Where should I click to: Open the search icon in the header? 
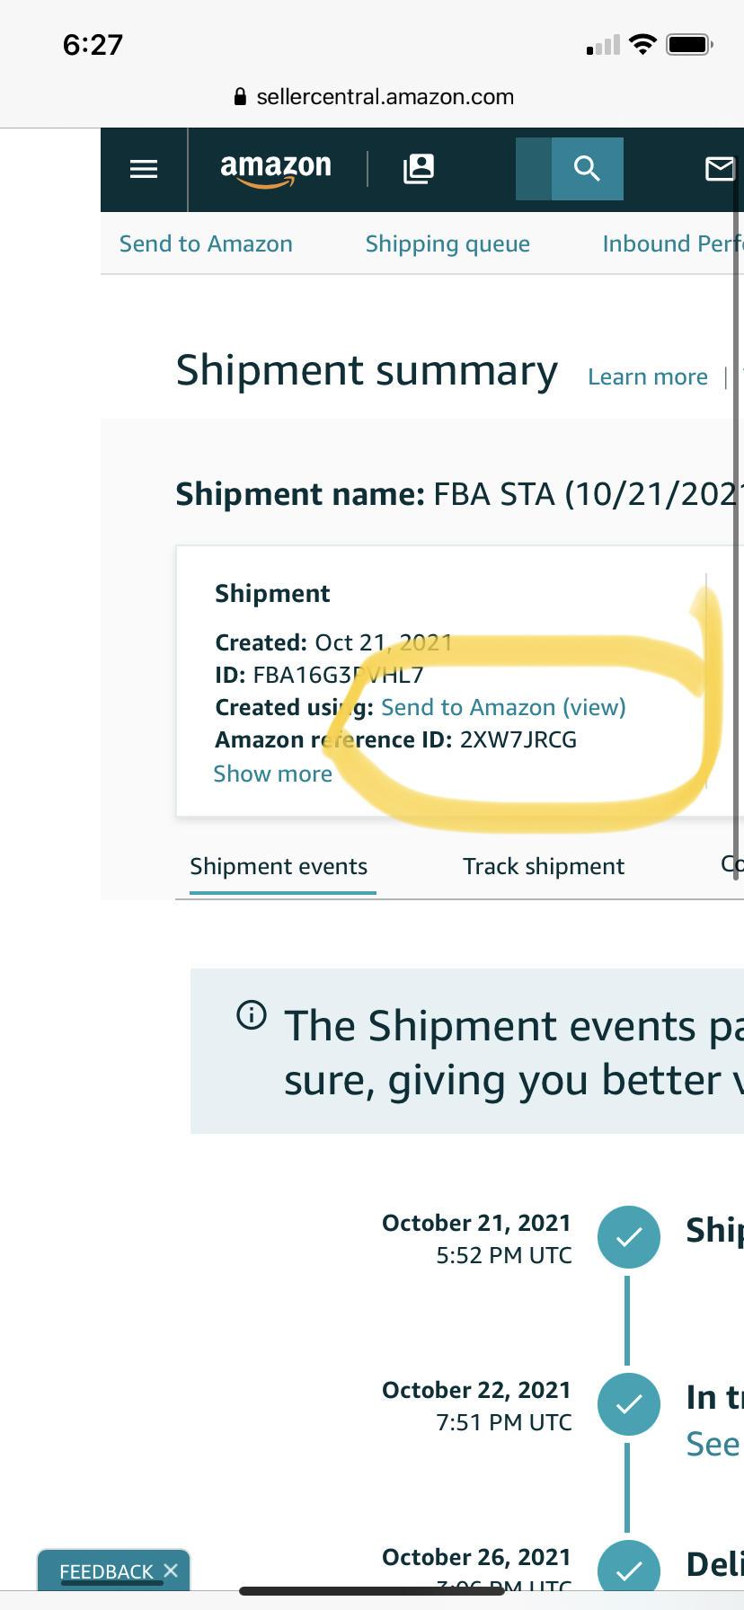coord(586,169)
